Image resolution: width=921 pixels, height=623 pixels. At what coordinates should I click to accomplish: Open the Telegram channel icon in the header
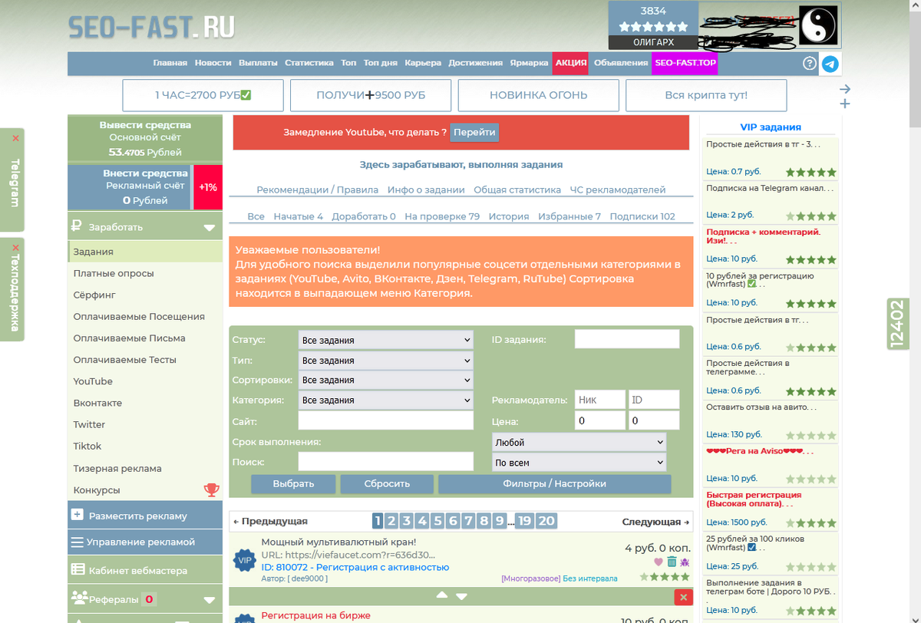coord(830,64)
